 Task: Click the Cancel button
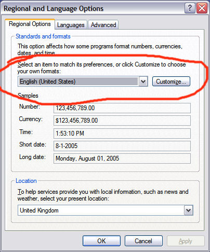coord(143,241)
